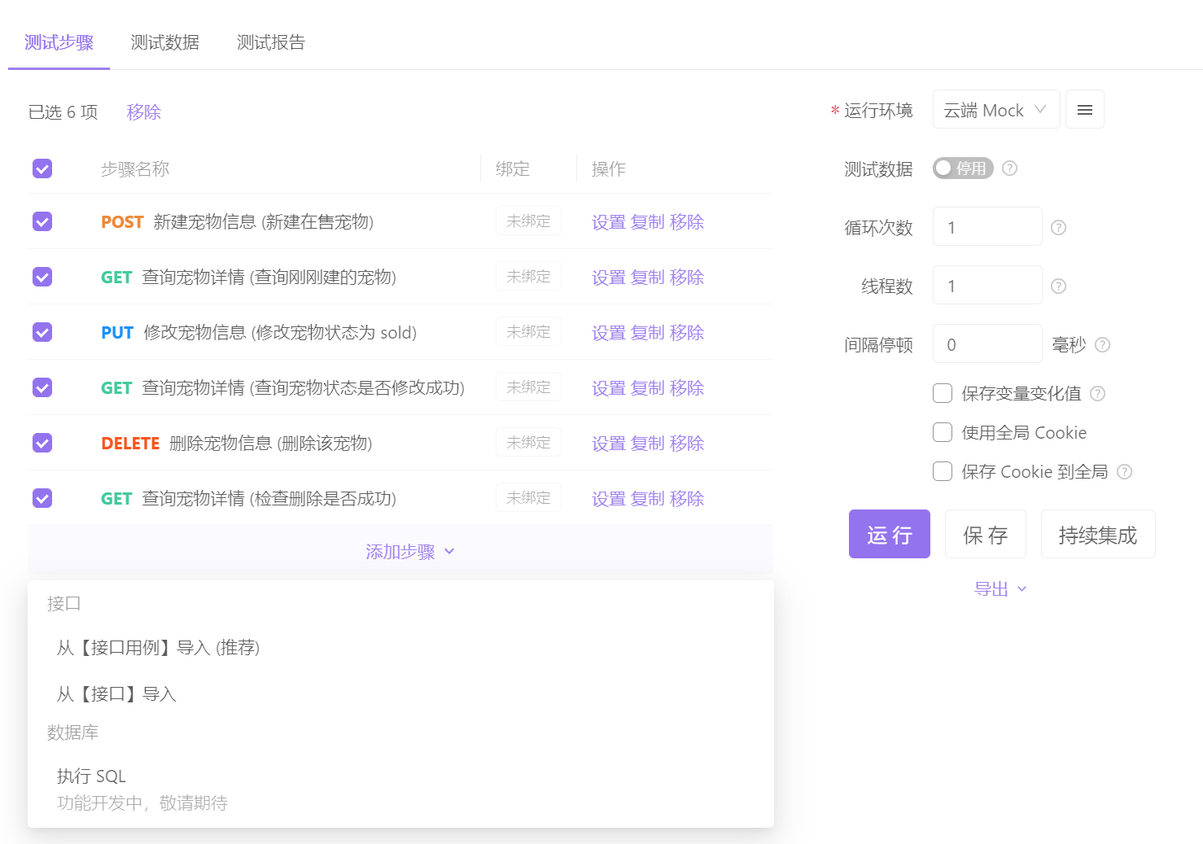Click the step name 删除宠物信息 (删除该宠物)
The height and width of the screenshot is (844, 1203).
[x=271, y=444]
